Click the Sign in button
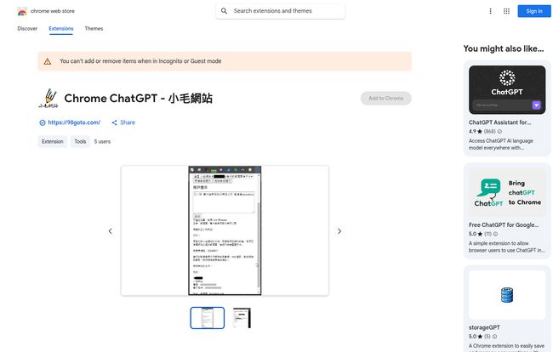 534,11
